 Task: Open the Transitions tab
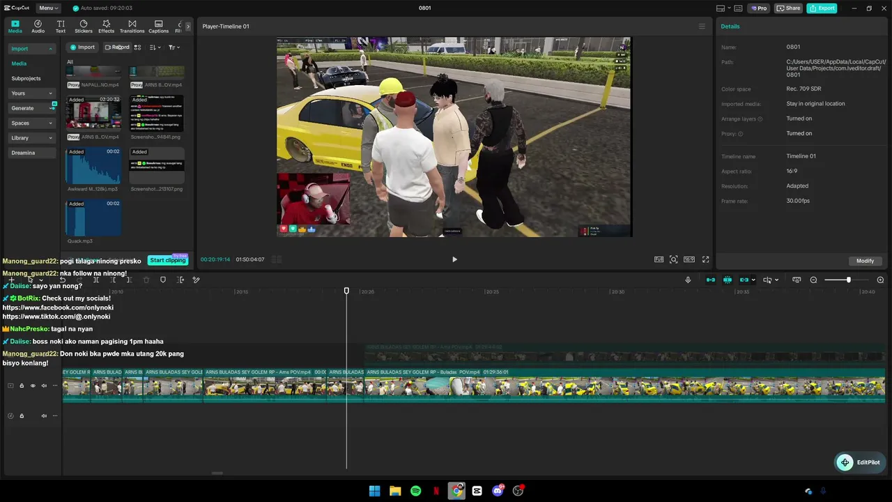132,26
